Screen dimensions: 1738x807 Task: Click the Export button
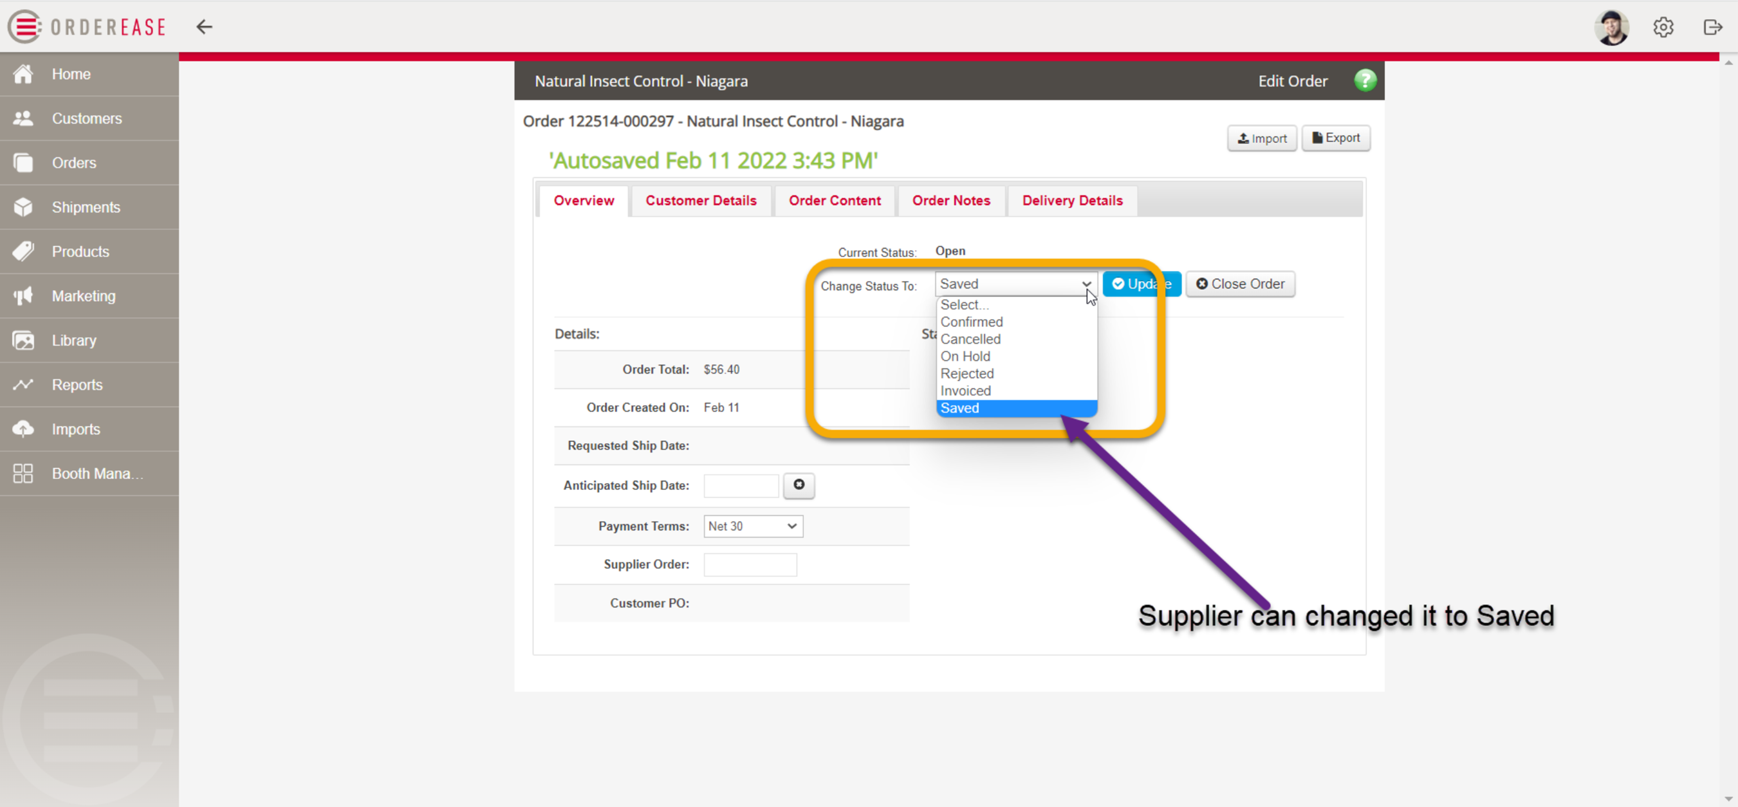coord(1335,138)
